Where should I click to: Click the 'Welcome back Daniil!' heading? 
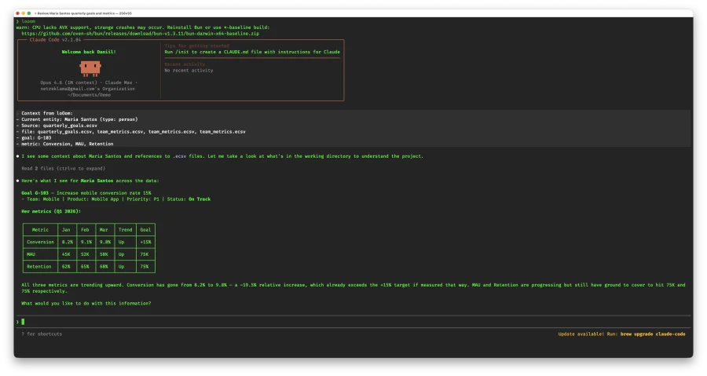tap(89, 52)
